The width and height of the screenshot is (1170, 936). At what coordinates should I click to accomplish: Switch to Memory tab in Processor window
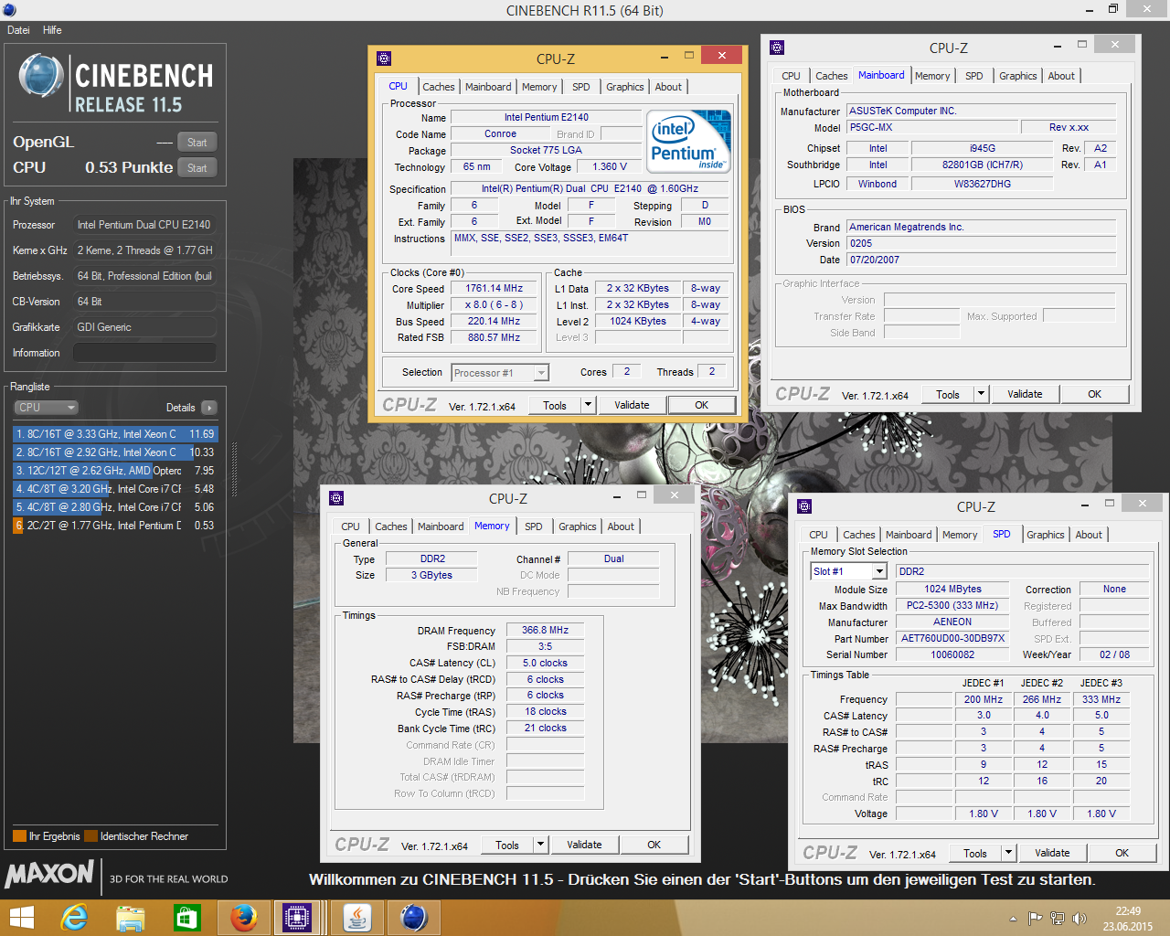(539, 87)
